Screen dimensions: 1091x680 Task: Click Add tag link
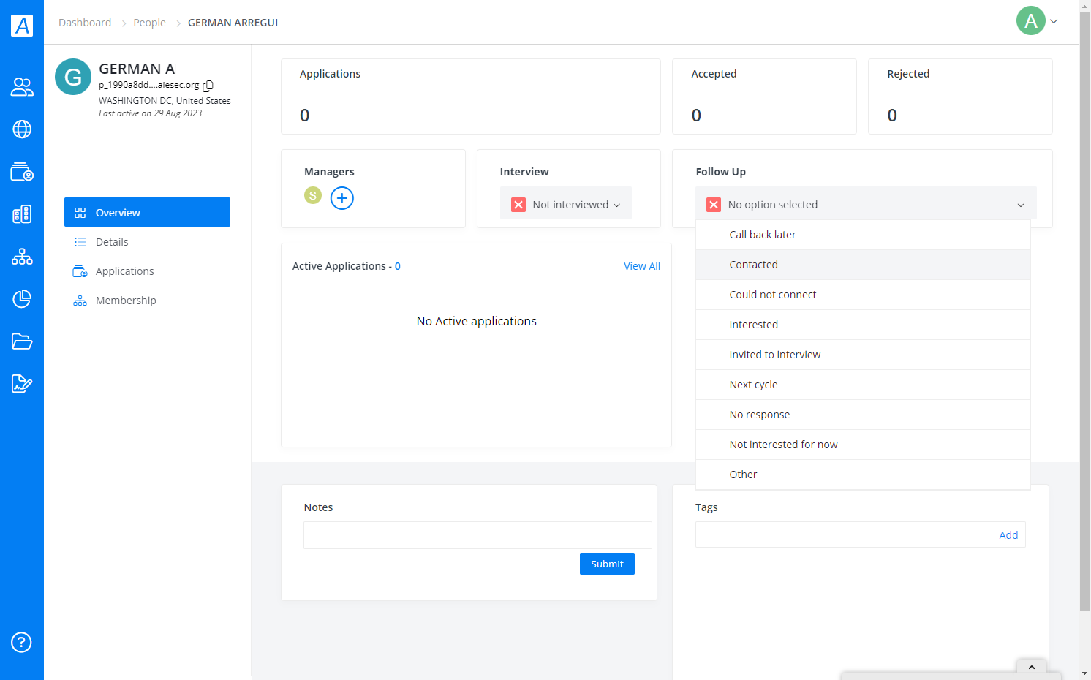coord(1008,535)
